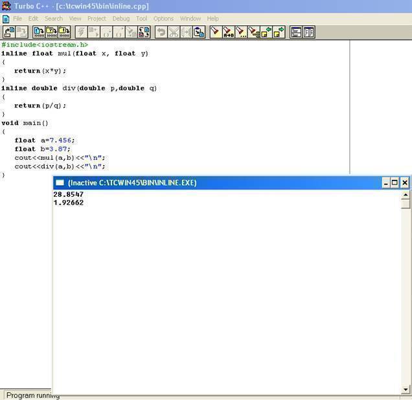Screen dimensions: 412x400
Task: Open the Search menu
Action: click(x=54, y=19)
